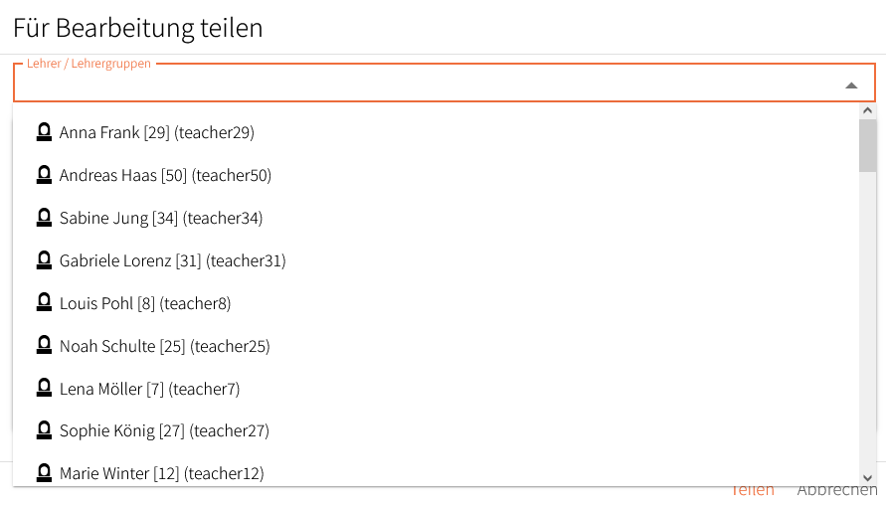Choose Andreas Haas [50] (teacher50) entry
Viewport: 886px width, 505px height.
tap(436, 175)
